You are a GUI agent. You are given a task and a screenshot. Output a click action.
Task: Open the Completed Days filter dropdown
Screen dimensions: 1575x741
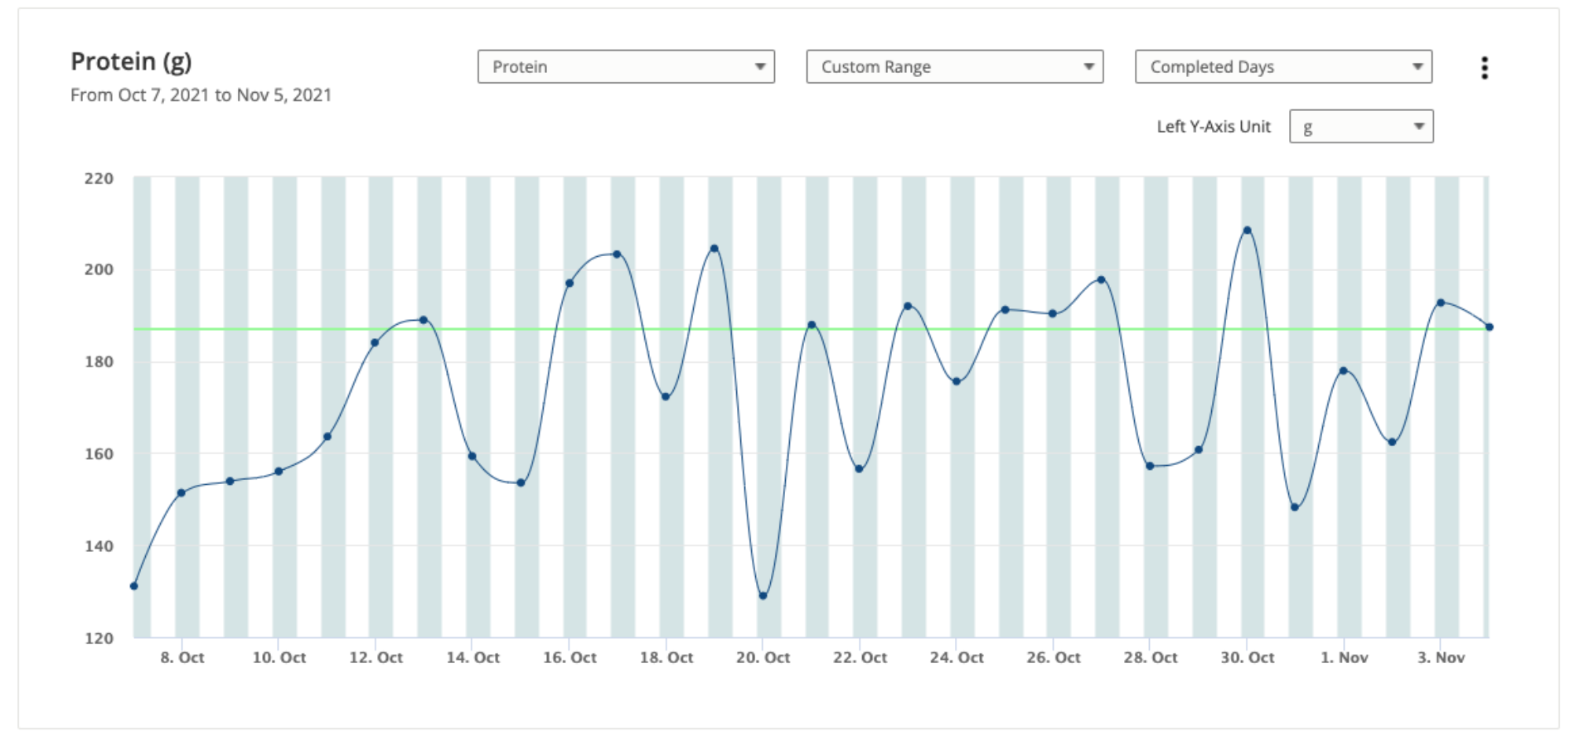coord(1282,67)
